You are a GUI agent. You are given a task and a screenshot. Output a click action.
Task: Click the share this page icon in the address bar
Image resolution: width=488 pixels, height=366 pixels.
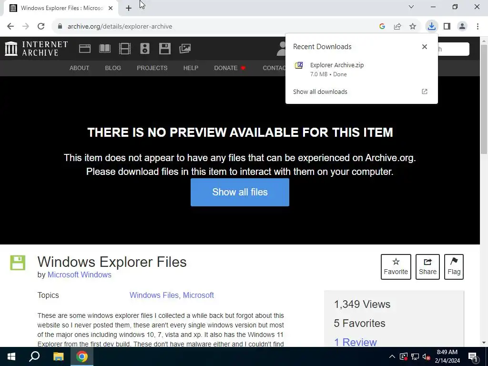point(397,26)
